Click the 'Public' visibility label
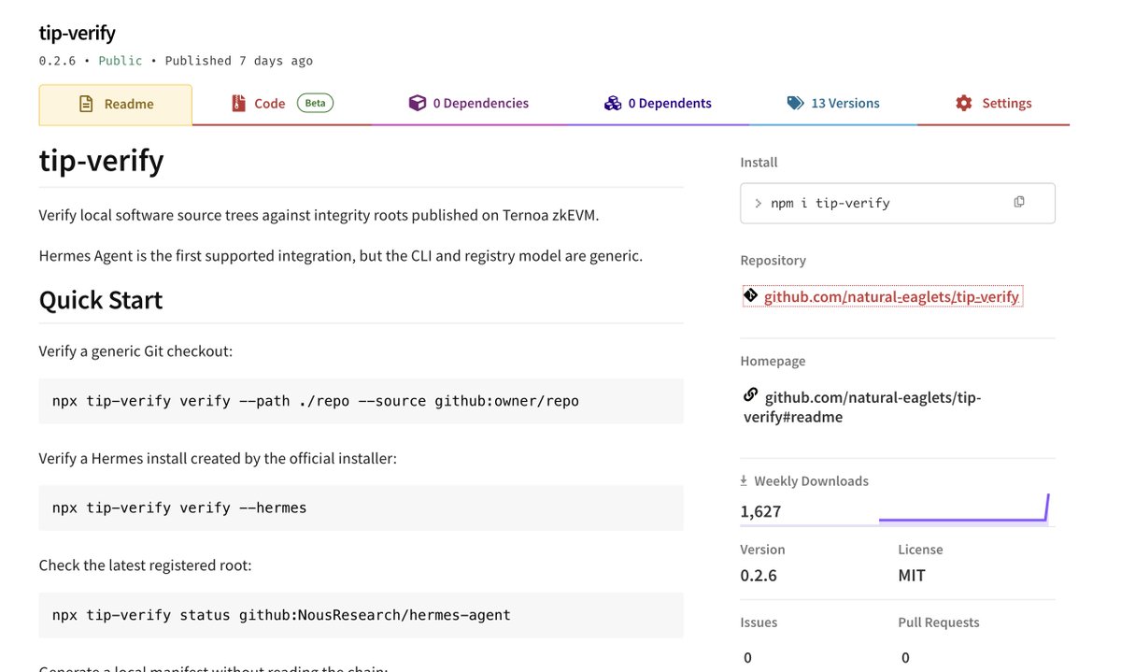1121x672 pixels. coord(121,61)
